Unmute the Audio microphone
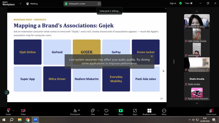The width and height of the screenshot is (219, 123). tap(8, 112)
